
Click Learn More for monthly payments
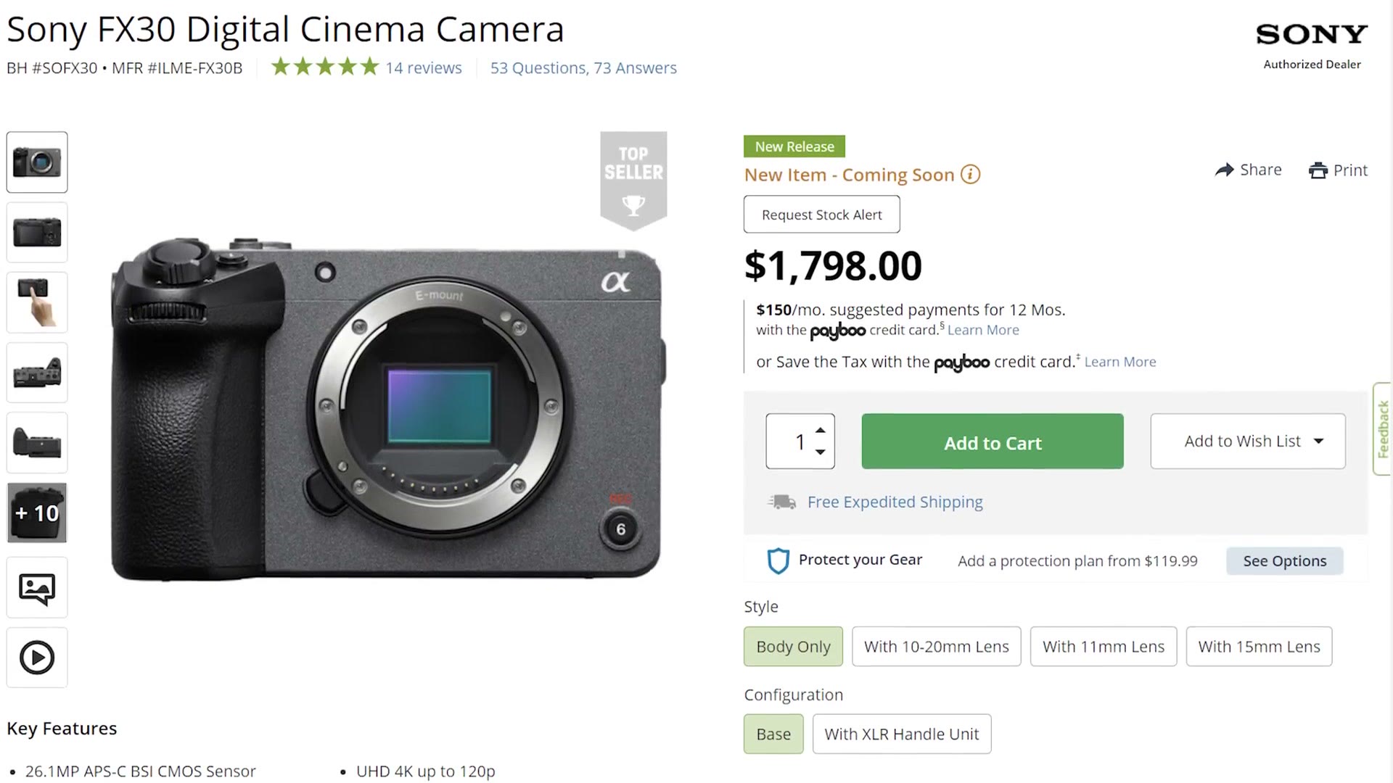click(983, 331)
